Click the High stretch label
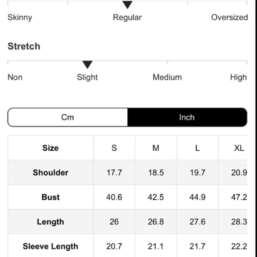Viewport: 257px width, 257px height. coord(238,77)
